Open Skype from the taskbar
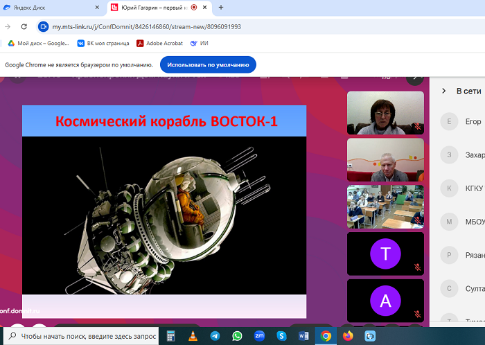This screenshot has width=485, height=345. 281,336
